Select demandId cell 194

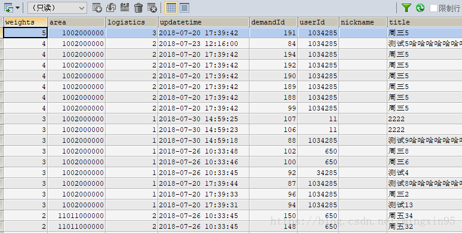(273, 54)
